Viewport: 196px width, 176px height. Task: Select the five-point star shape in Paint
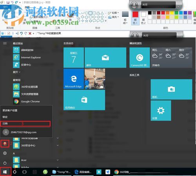tap(87, 21)
